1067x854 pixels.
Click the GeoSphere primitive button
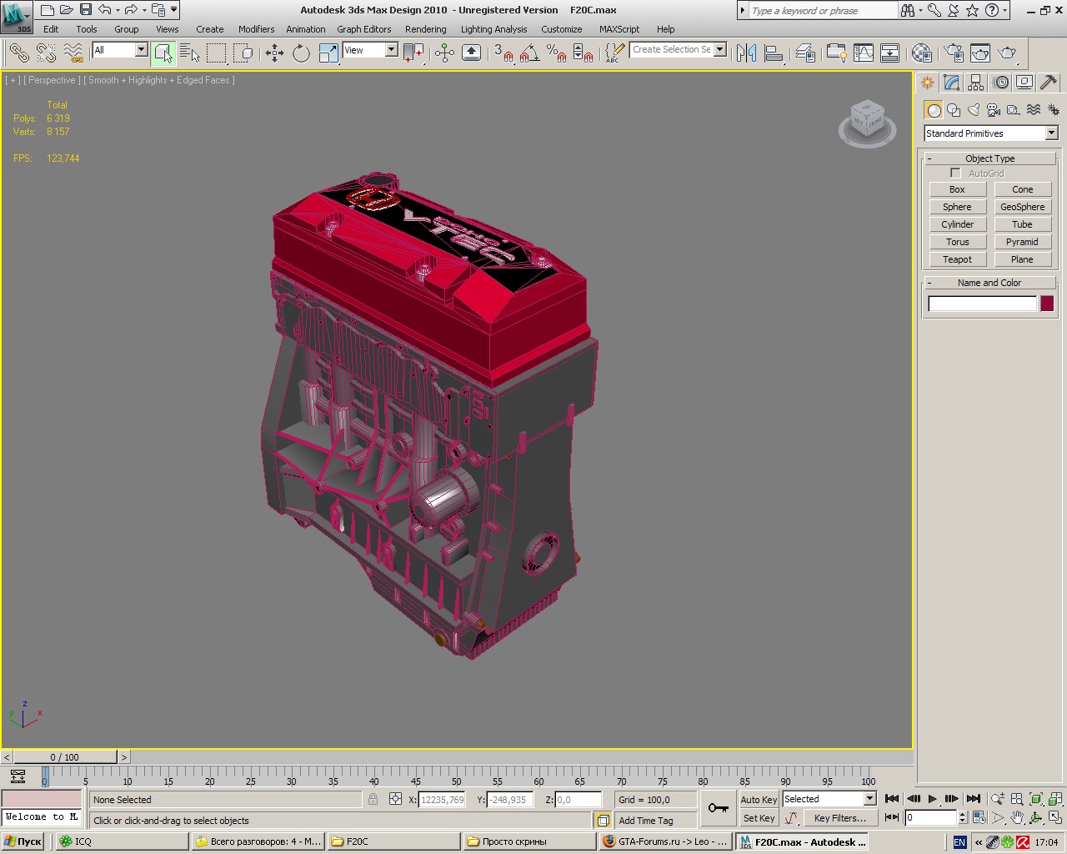pyautogui.click(x=1022, y=207)
